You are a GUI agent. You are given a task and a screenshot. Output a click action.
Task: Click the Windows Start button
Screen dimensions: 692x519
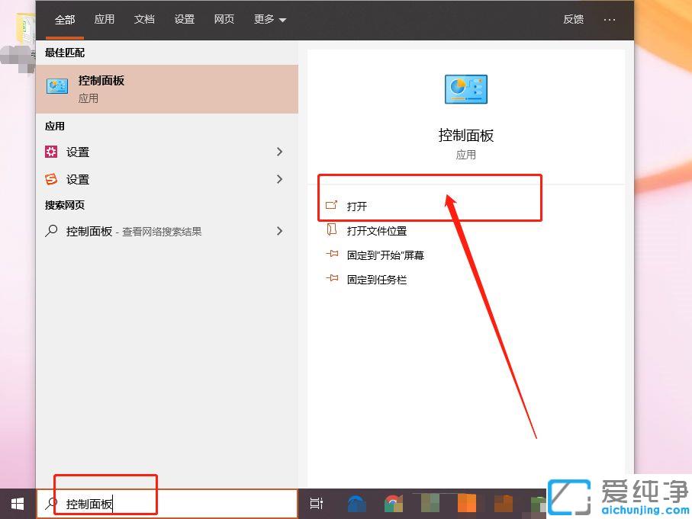tap(16, 503)
